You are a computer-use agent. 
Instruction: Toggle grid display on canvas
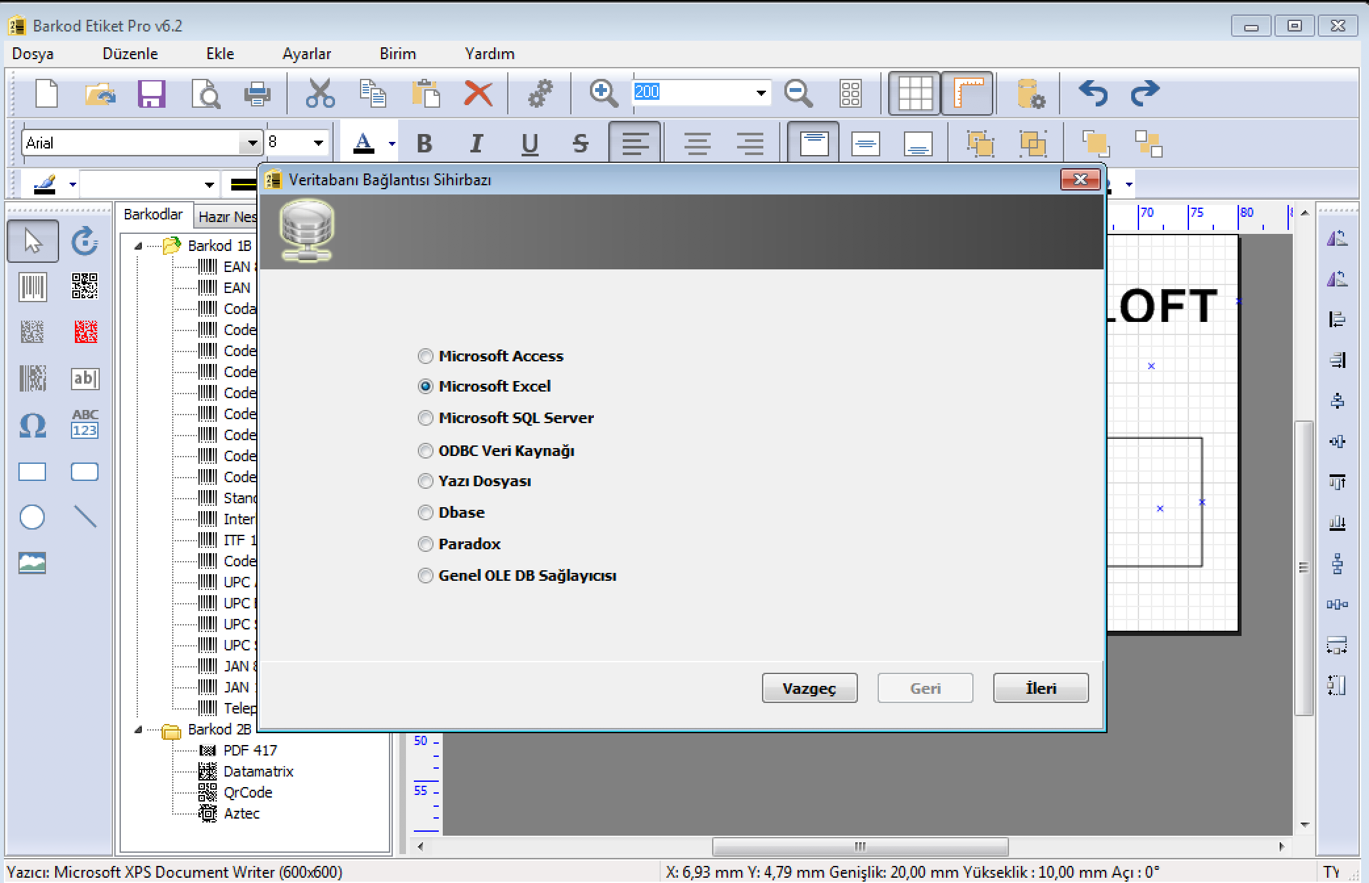pos(914,94)
